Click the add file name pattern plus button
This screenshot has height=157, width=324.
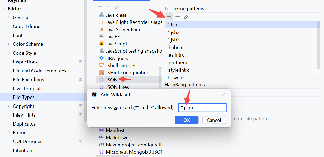(169, 17)
